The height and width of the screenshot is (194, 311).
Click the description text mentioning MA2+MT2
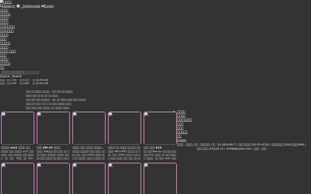click(124, 155)
